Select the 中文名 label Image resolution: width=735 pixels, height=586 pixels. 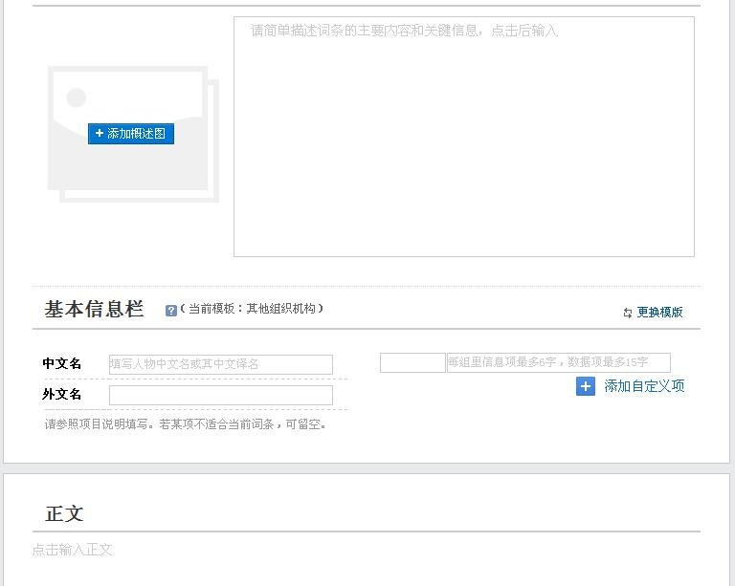(62, 363)
